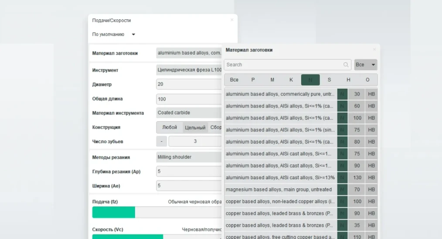Click the Черновая/получис... speed label
This screenshot has height=239, width=442.
(201, 230)
